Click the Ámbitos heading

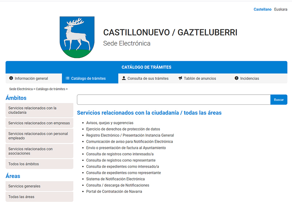16,98
